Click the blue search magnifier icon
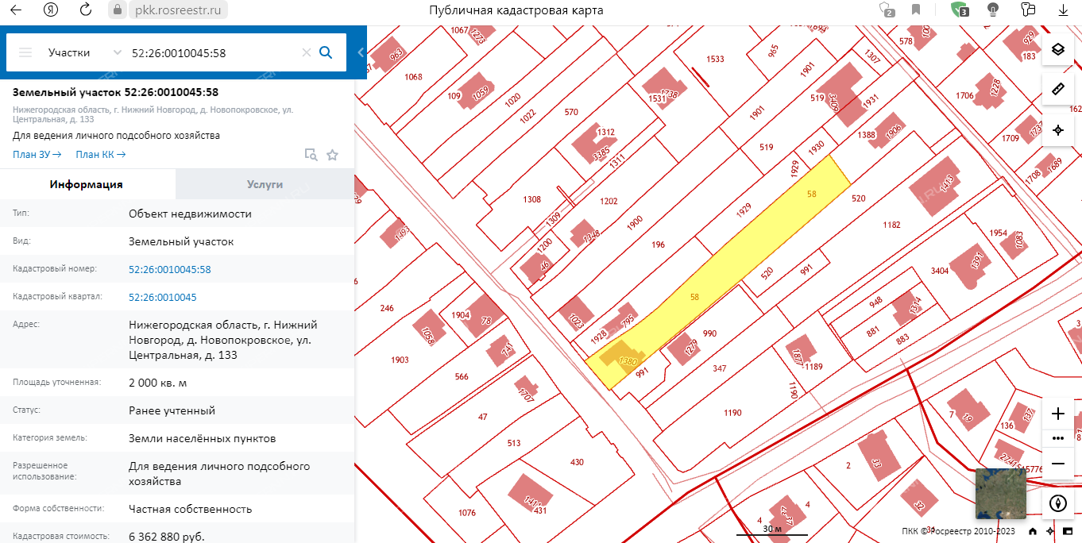 325,52
